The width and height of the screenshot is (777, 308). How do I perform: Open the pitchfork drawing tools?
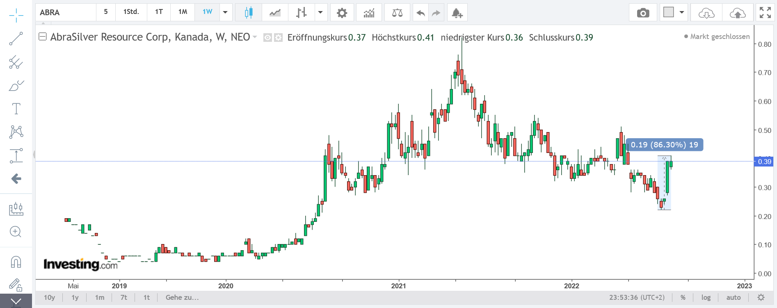tap(16, 62)
